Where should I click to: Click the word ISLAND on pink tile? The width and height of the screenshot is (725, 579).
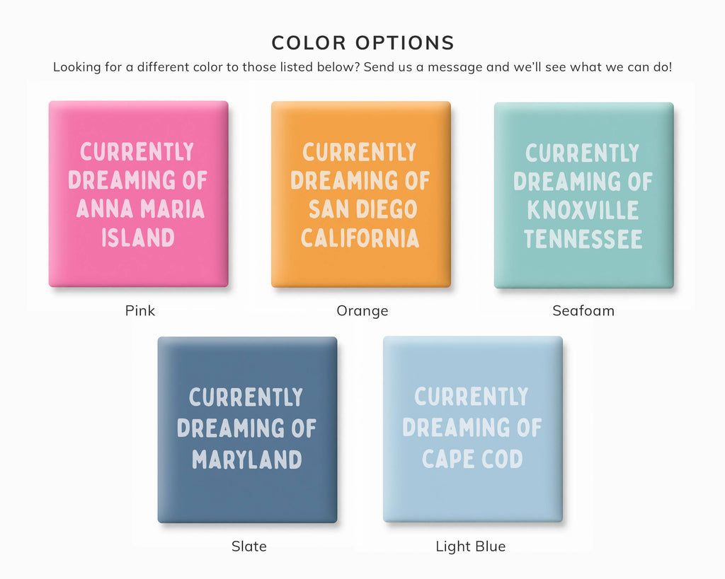[138, 238]
